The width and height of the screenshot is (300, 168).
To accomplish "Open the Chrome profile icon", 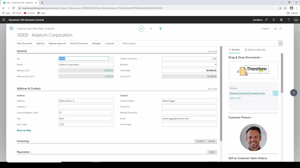I will [292, 8].
